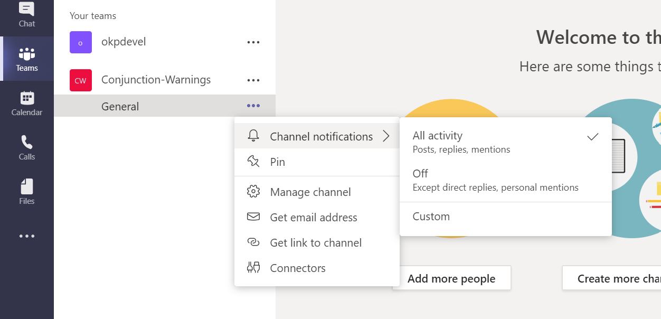This screenshot has width=661, height=319.
Task: Click the Teams icon in sidebar
Action: point(26,59)
